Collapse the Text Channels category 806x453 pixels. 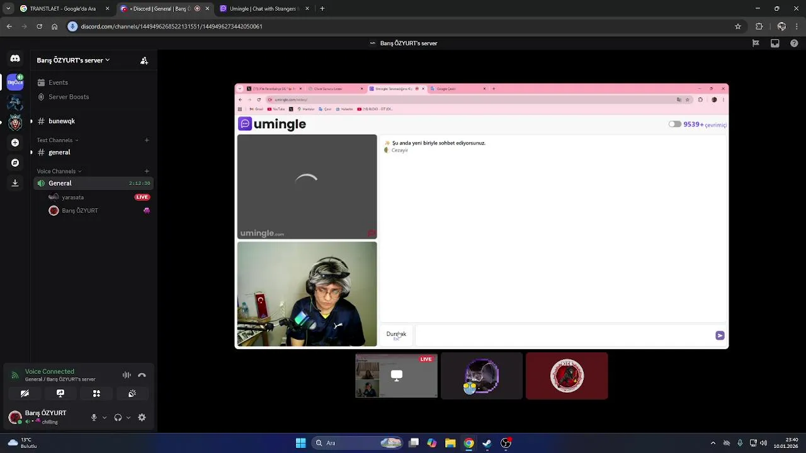click(57, 140)
